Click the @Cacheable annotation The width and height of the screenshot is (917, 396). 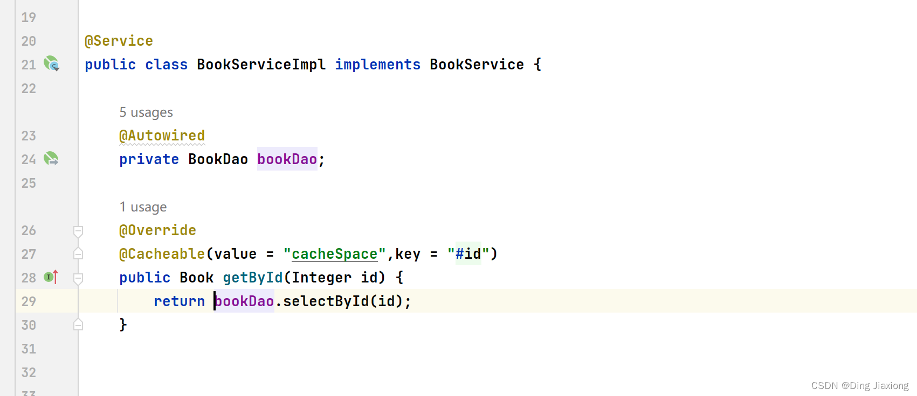[162, 254]
